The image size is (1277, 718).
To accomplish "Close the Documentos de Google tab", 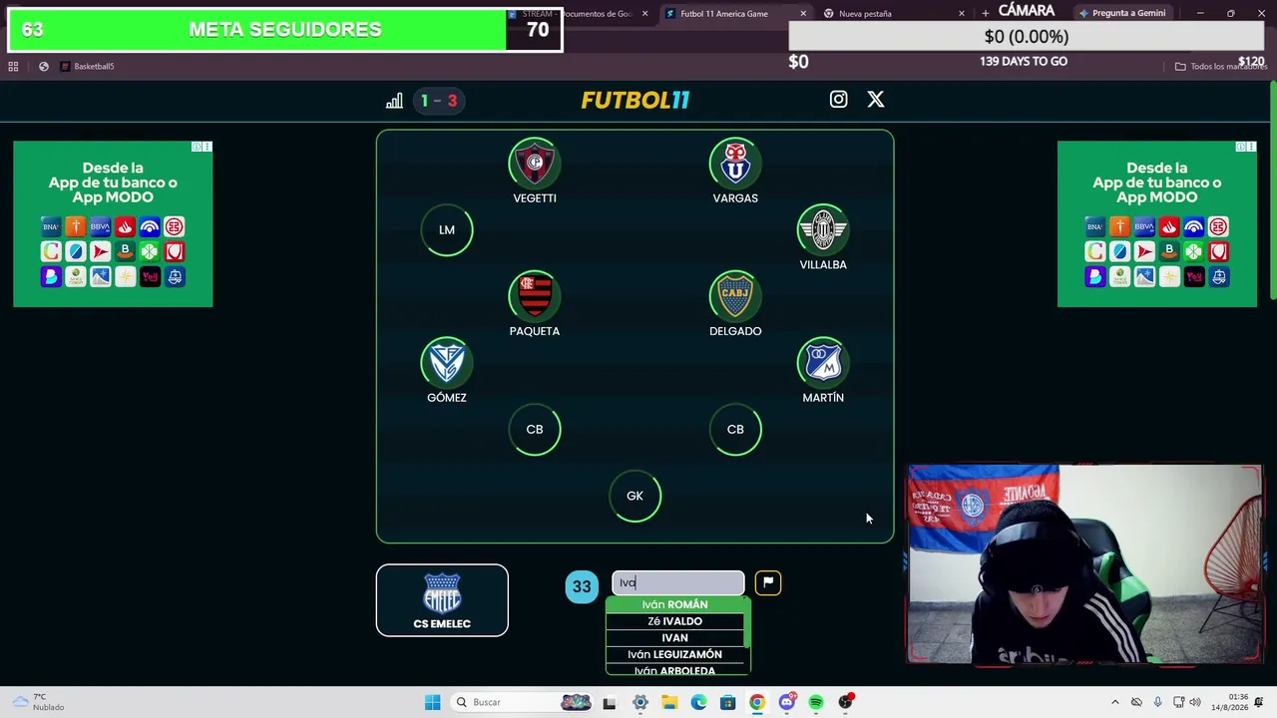I will coord(645,14).
